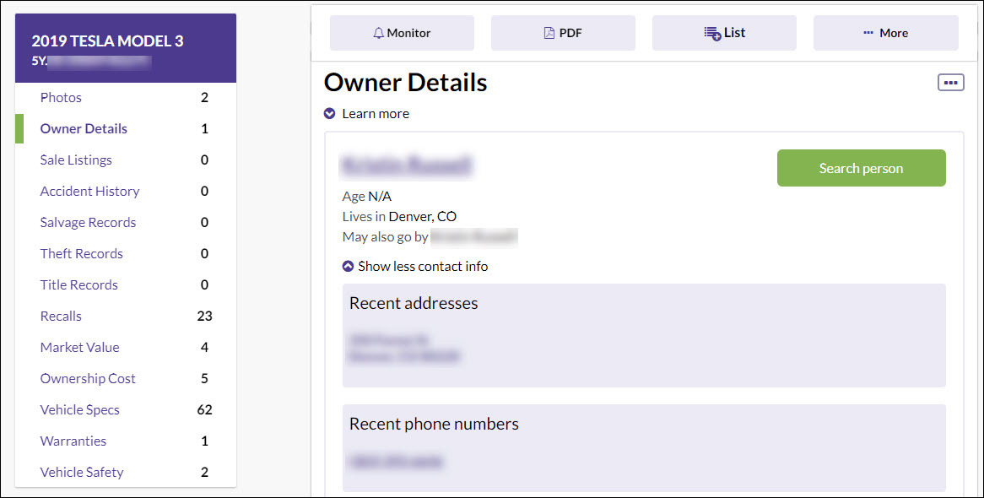Screen dimensions: 984x498
Task: Add to list with the List button
Action: pos(724,33)
